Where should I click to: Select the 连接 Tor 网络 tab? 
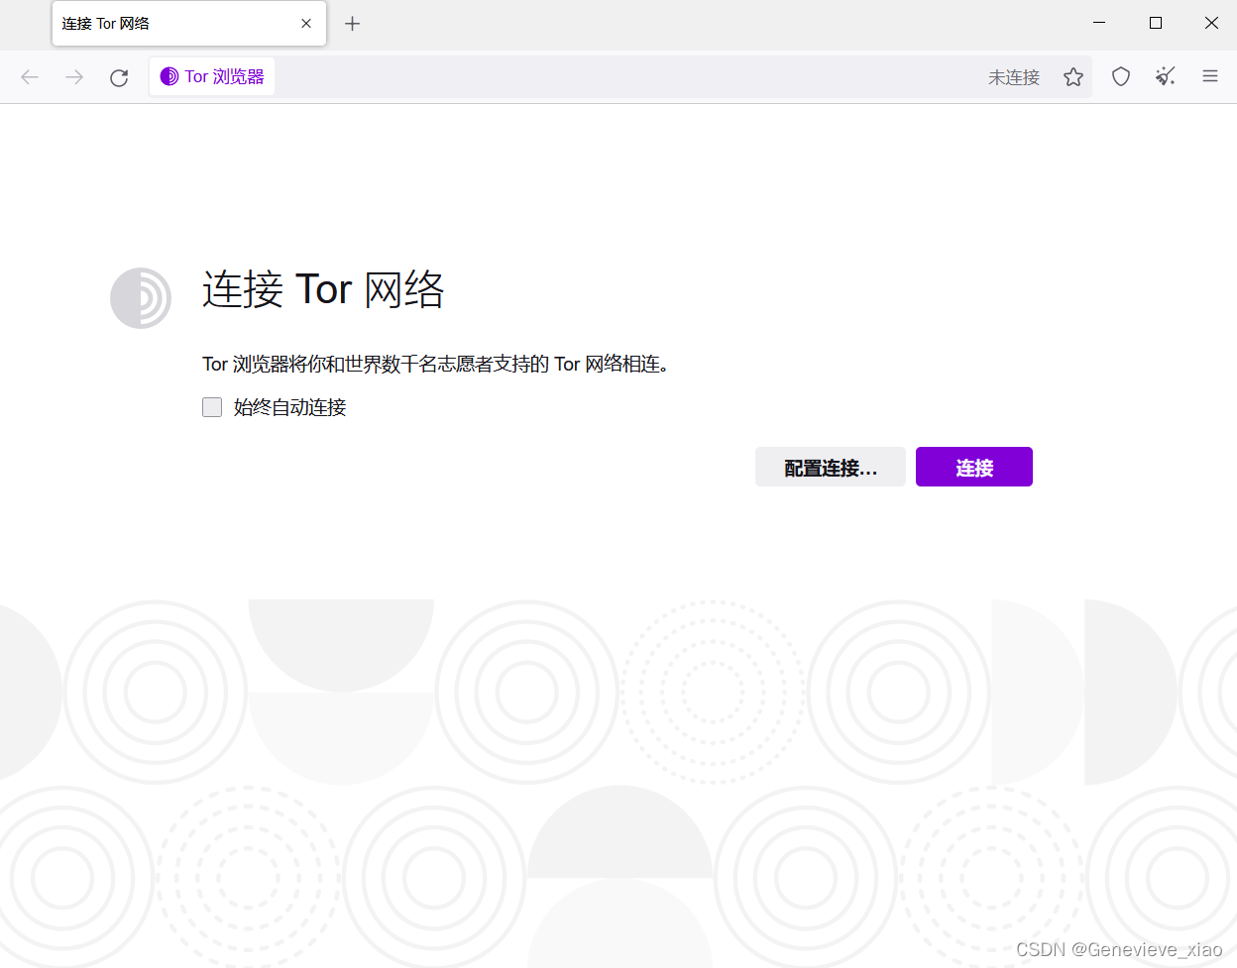pos(189,24)
